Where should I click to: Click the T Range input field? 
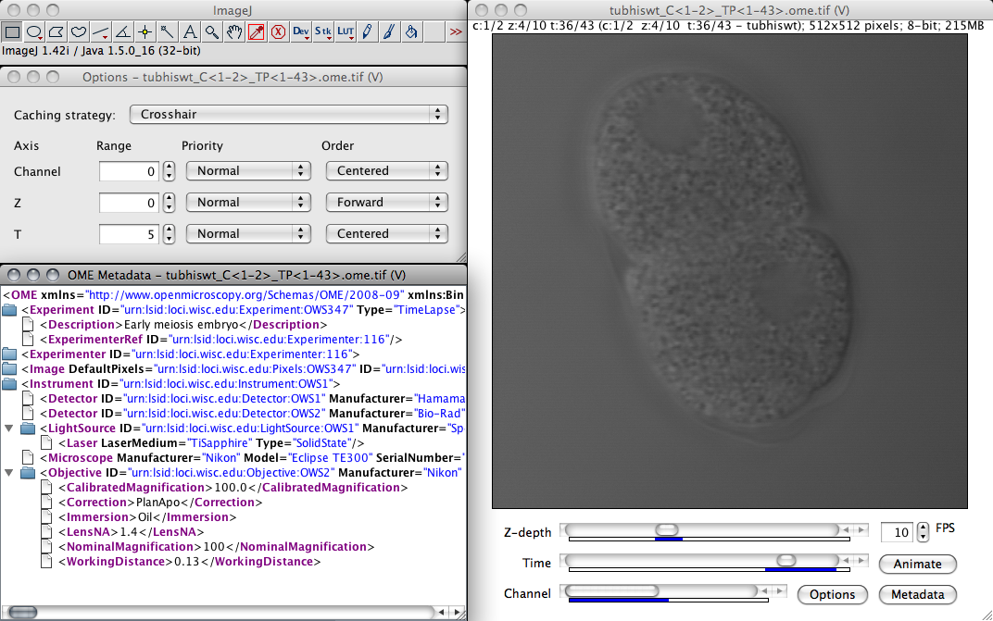point(129,234)
